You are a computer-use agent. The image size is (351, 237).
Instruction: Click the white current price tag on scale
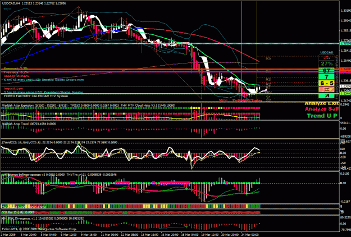[345, 86]
